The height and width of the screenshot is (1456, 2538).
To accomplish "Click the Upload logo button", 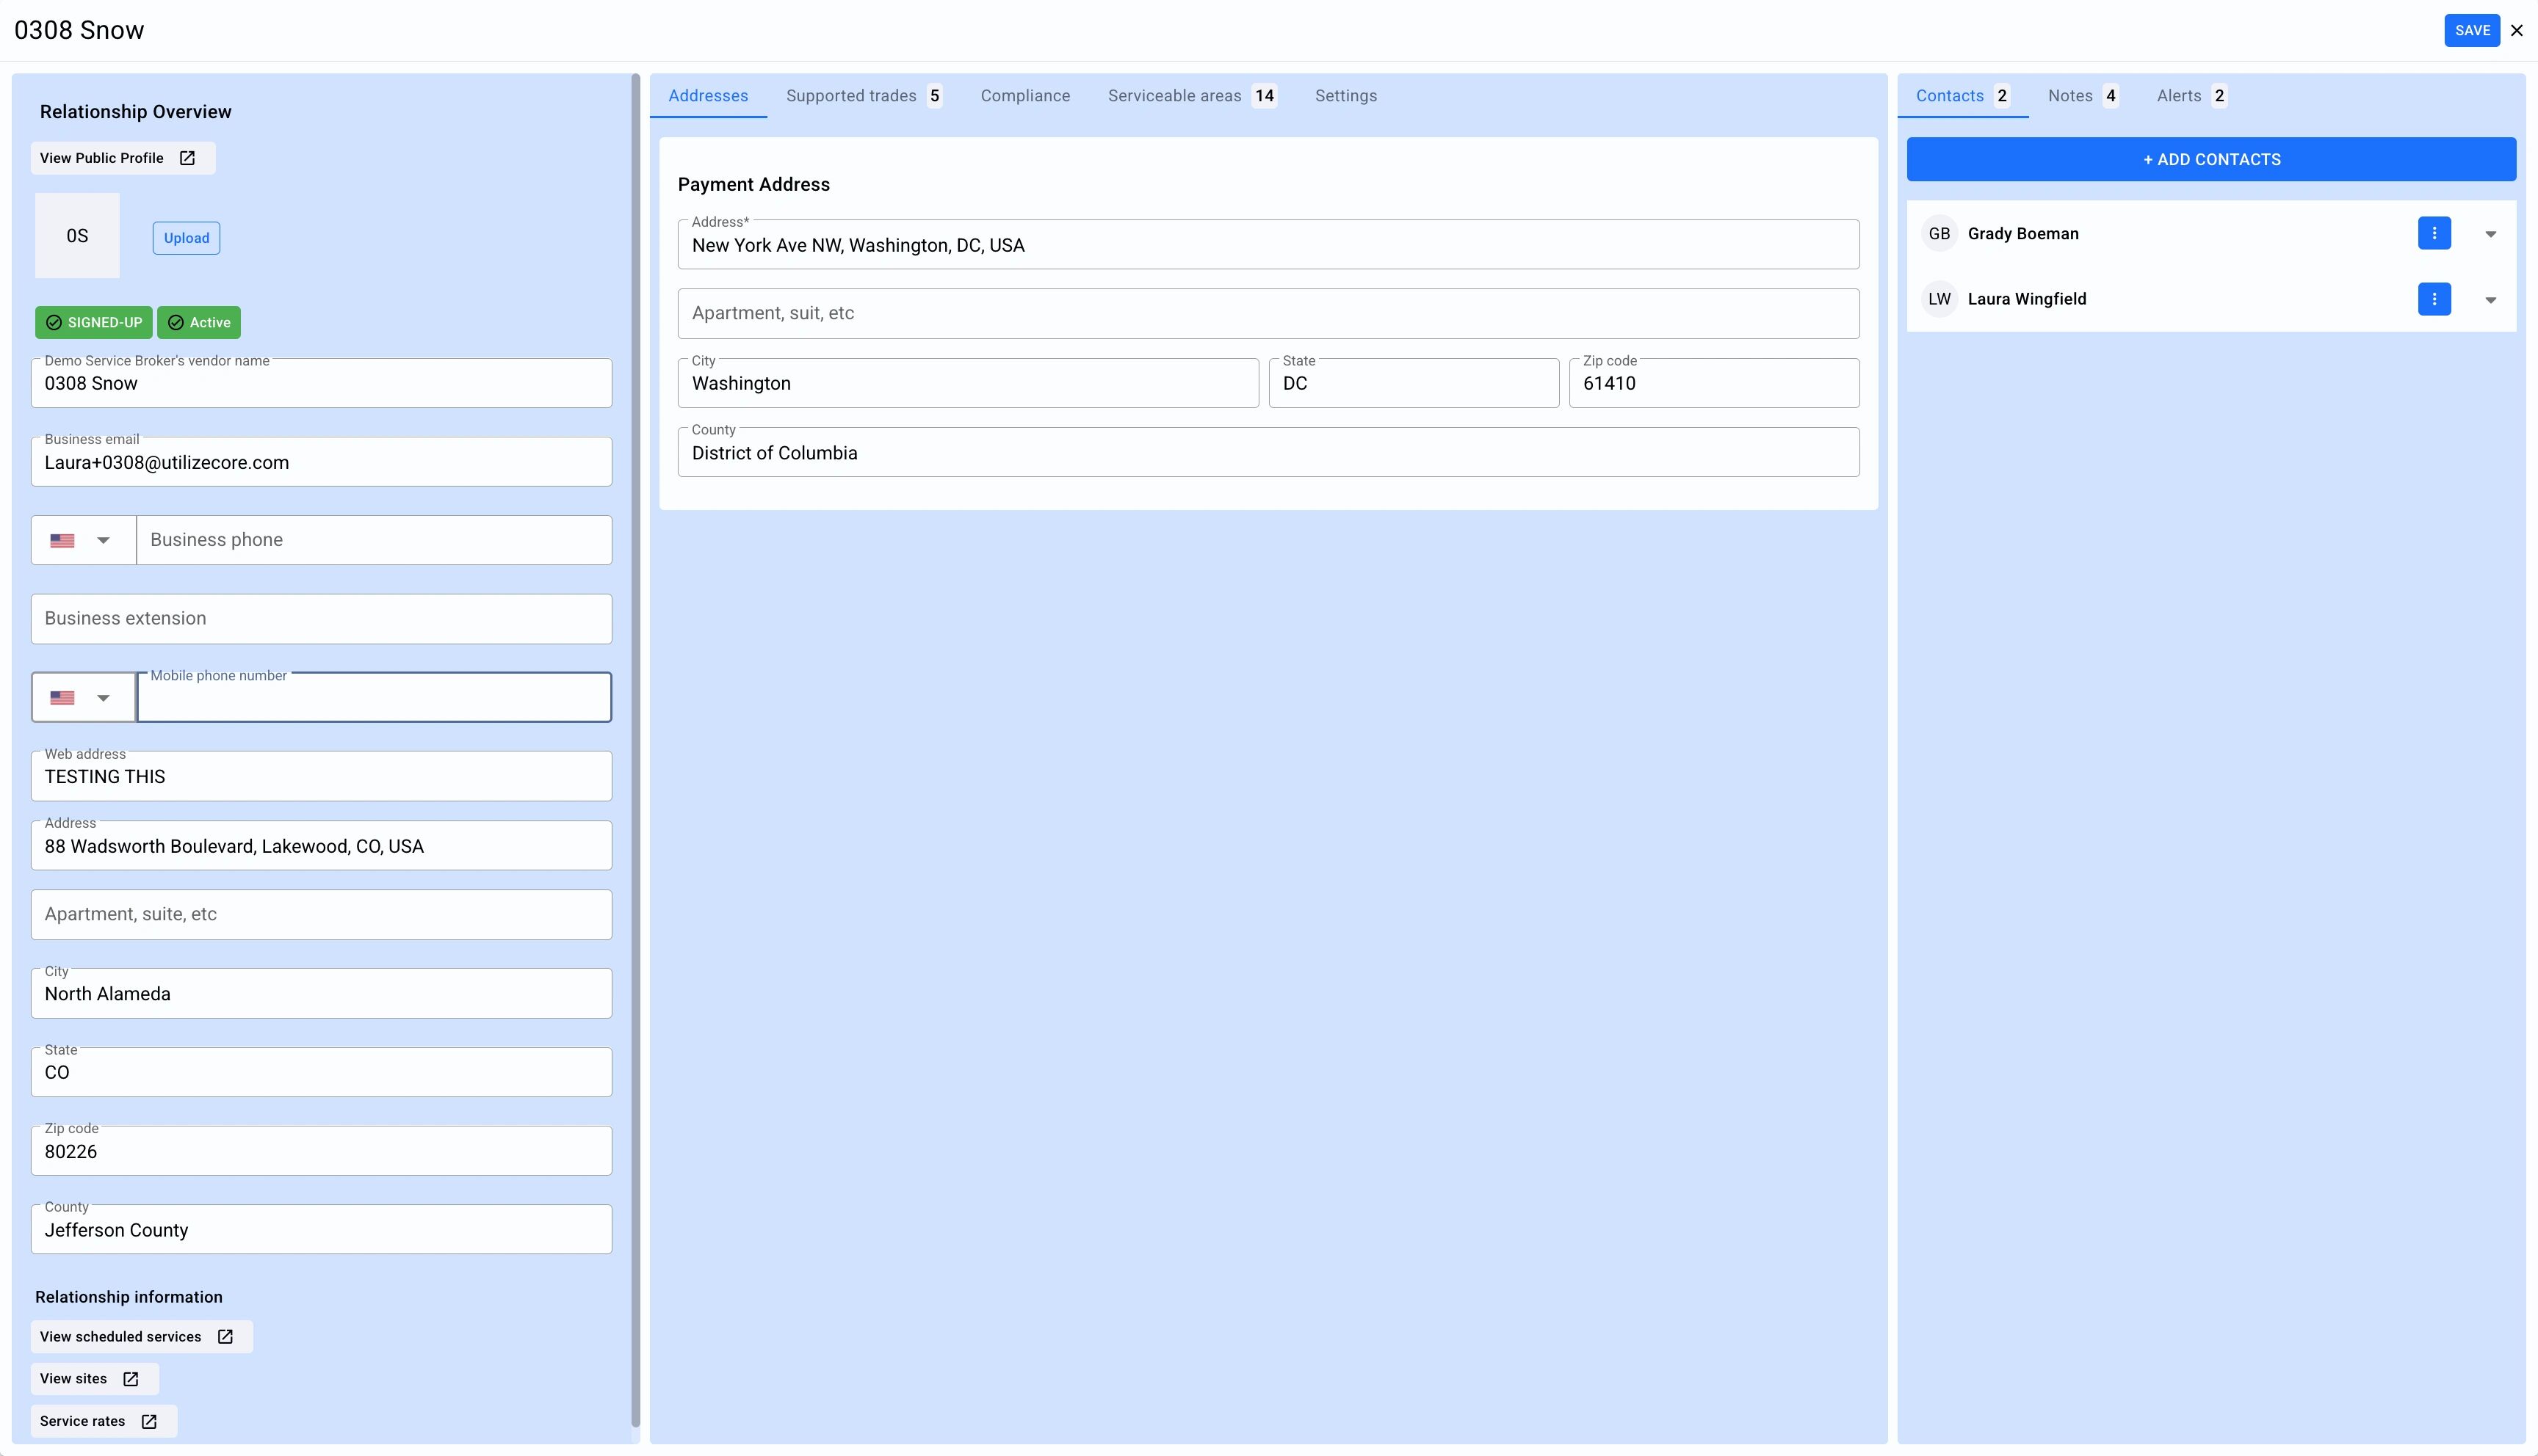I will pos(186,238).
